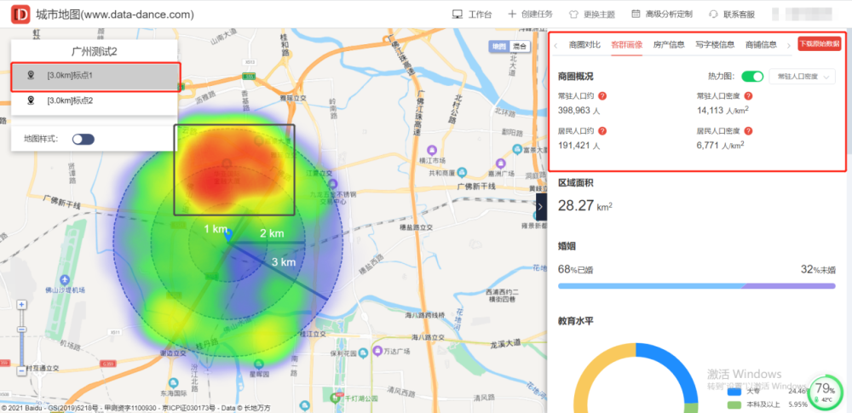Screen dimensions: 852x413
Task: Open the 房产信息 tab
Action: click(x=669, y=44)
